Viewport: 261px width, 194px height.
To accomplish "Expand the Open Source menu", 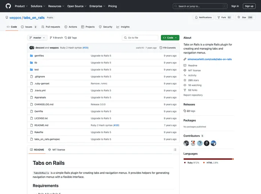I will [x=77, y=6].
